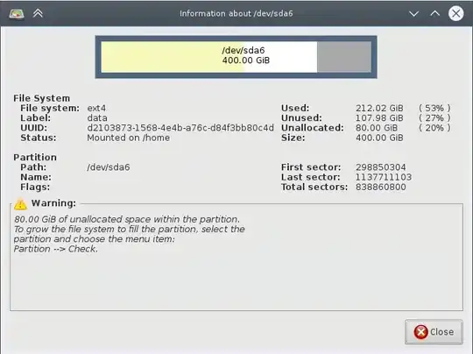The width and height of the screenshot is (473, 354).
Task: Click the GParted app icon in title bar
Action: [17, 13]
